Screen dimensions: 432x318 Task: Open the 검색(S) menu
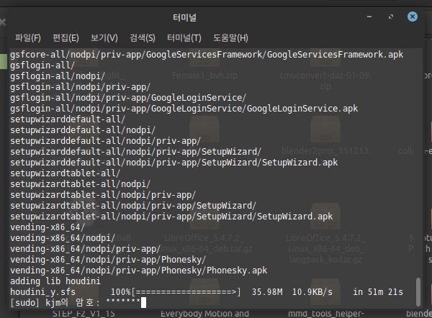142,37
